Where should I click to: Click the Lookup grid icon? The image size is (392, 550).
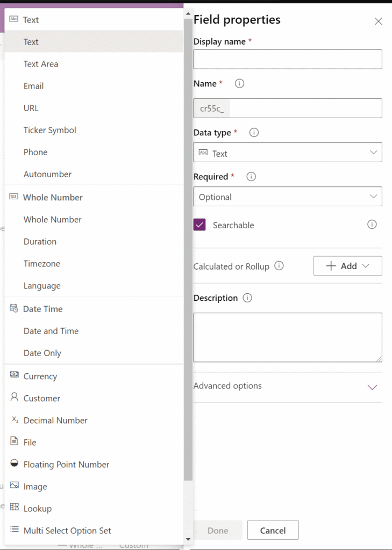click(x=14, y=507)
